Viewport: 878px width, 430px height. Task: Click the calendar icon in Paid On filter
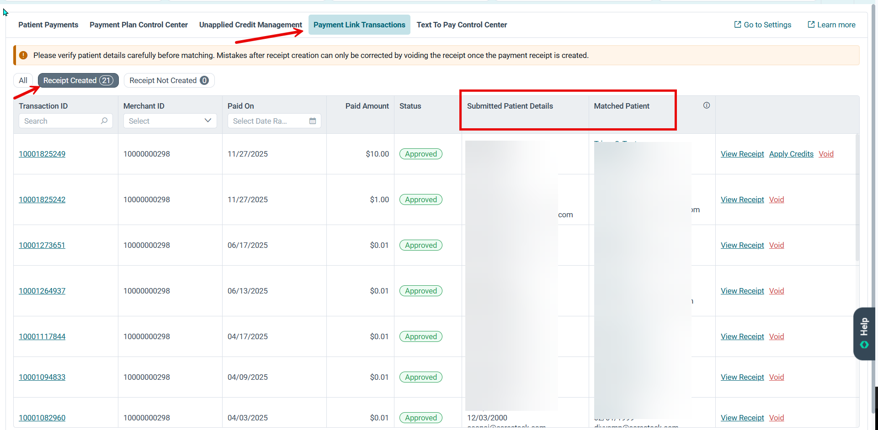[313, 121]
